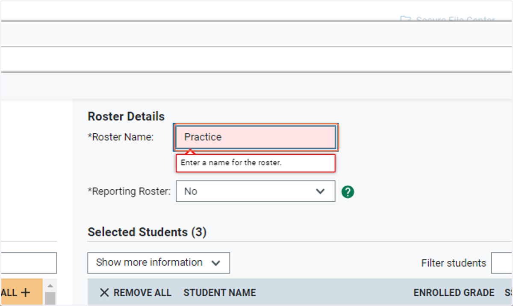The width and height of the screenshot is (513, 306).
Task: Click the Filter students input box
Action: (x=502, y=263)
